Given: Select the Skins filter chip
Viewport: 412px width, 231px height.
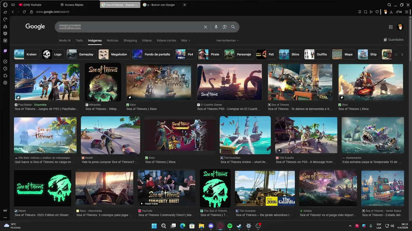Looking at the screenshot, I should [x=291, y=55].
